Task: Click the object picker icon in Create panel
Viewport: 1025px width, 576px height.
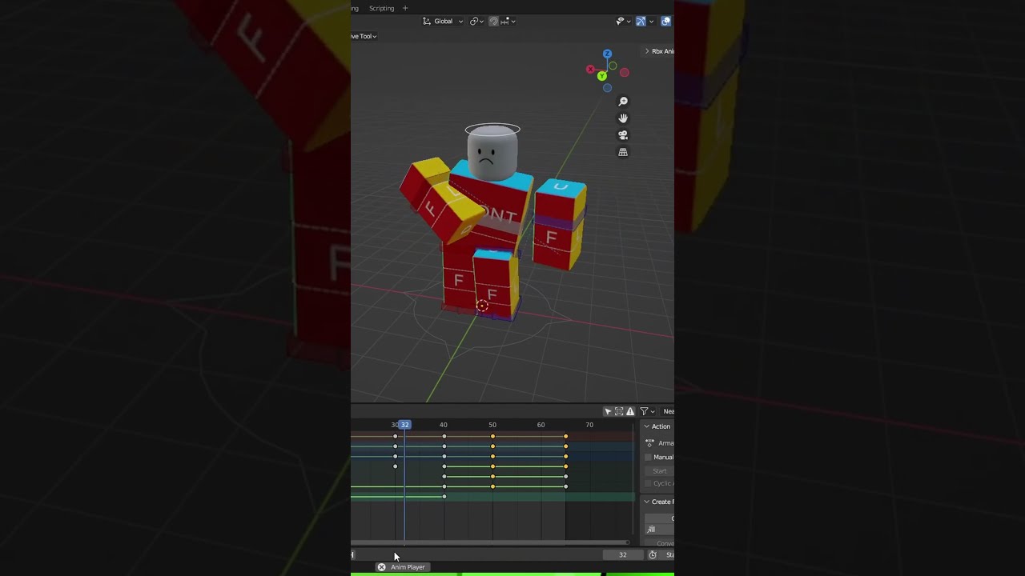Action: (651, 530)
